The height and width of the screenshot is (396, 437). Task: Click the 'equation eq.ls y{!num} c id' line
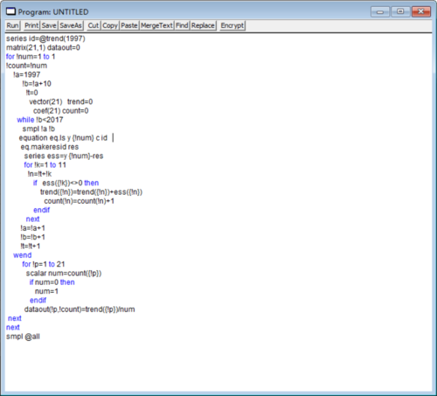click(63, 138)
